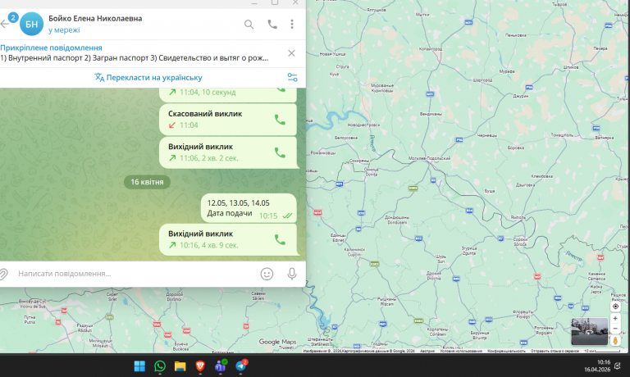The width and height of the screenshot is (630, 377).
Task: Open WhatsApp from the taskbar
Action: click(x=160, y=366)
